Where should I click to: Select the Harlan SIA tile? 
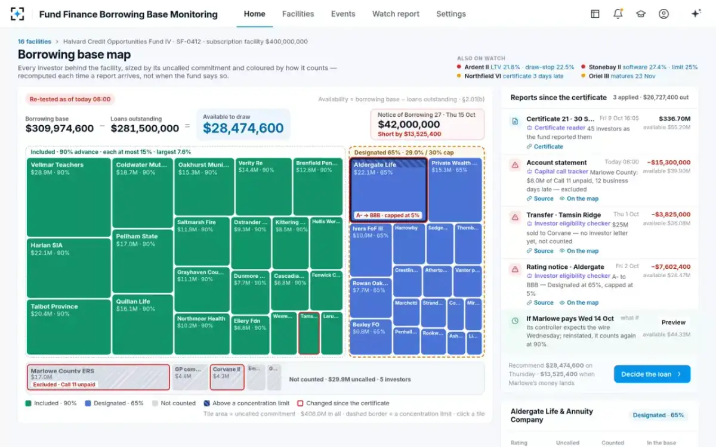click(x=69, y=267)
